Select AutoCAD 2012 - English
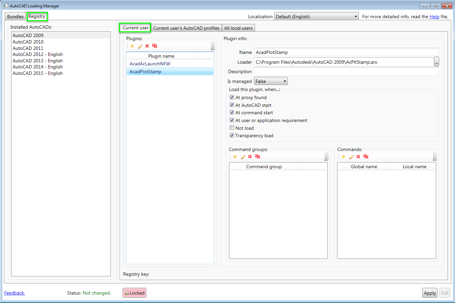455x303 pixels. tap(61, 54)
